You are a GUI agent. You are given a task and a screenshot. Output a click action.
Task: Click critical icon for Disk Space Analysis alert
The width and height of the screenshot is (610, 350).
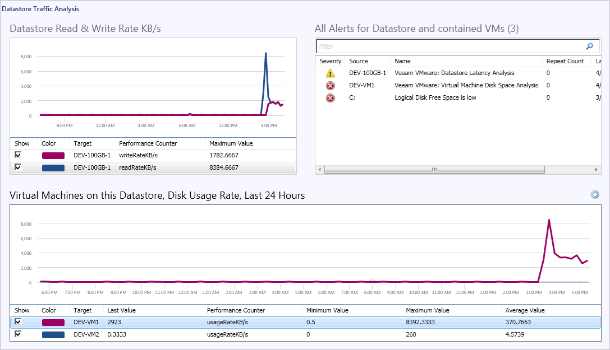point(330,86)
